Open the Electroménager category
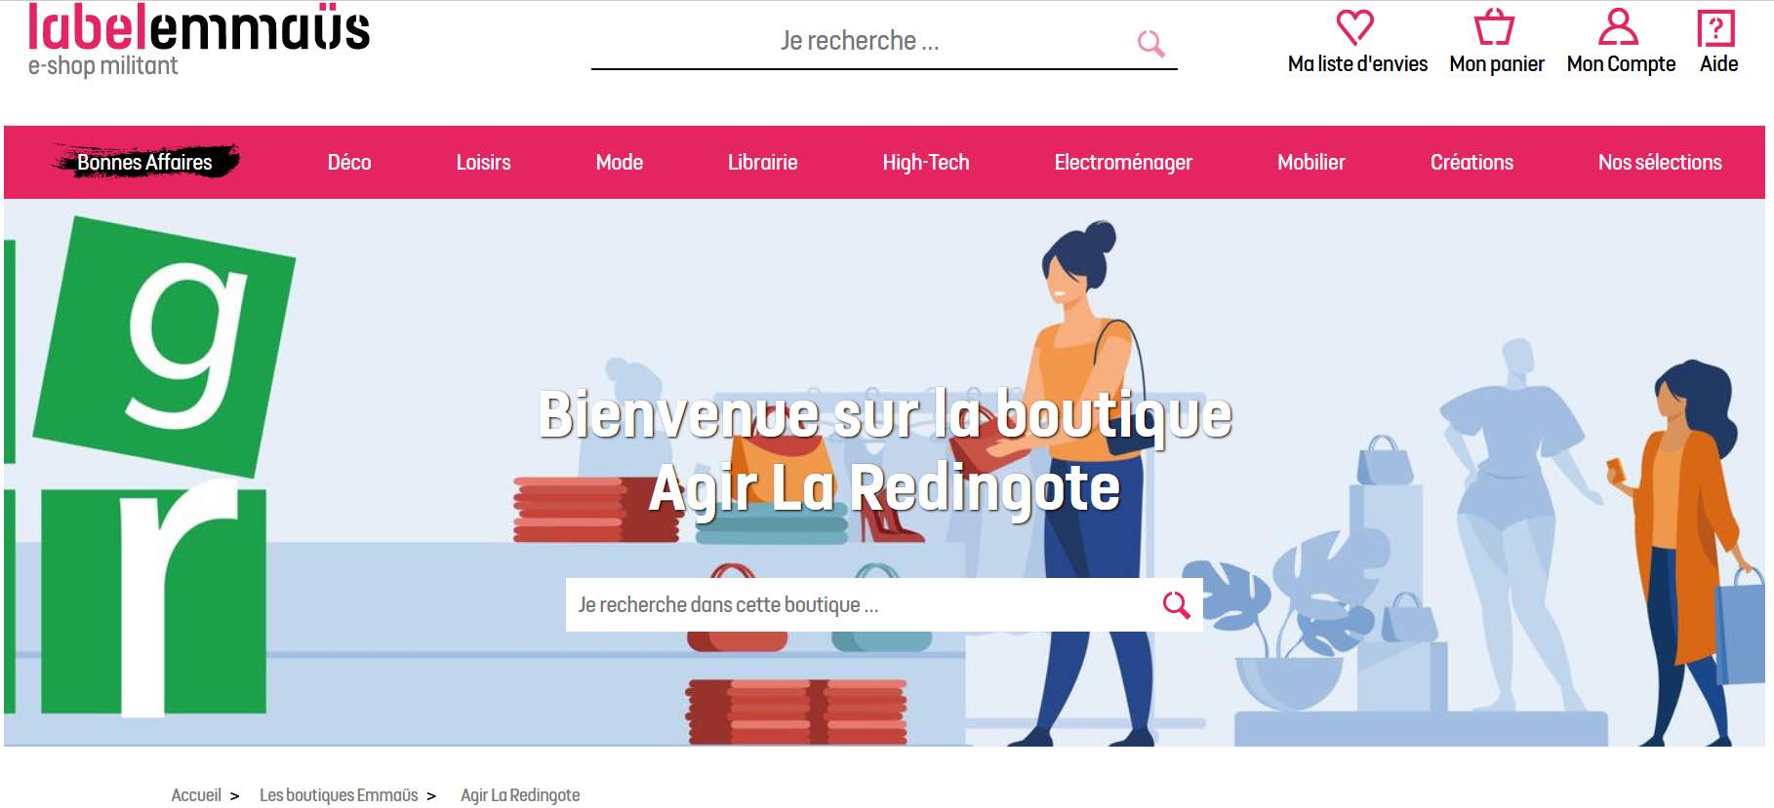1774x808 pixels. pos(1123,163)
